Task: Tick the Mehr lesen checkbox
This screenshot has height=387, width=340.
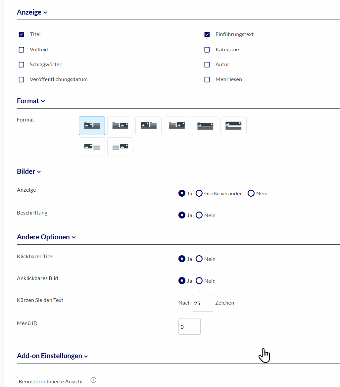Action: [207, 79]
